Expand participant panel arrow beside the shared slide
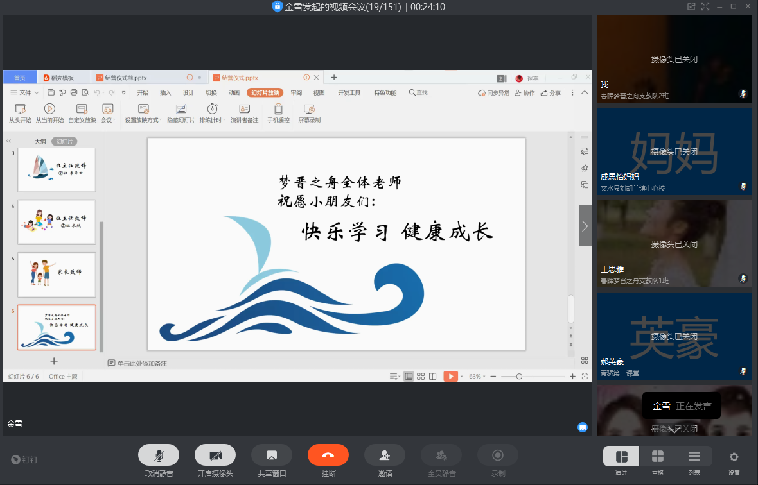 click(585, 226)
